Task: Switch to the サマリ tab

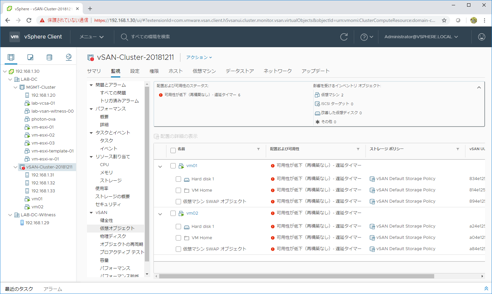Action: point(94,71)
